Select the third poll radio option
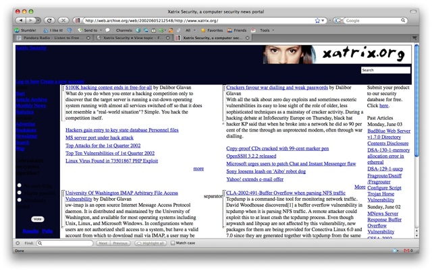This screenshot has height=271, width=432. [x=20, y=200]
